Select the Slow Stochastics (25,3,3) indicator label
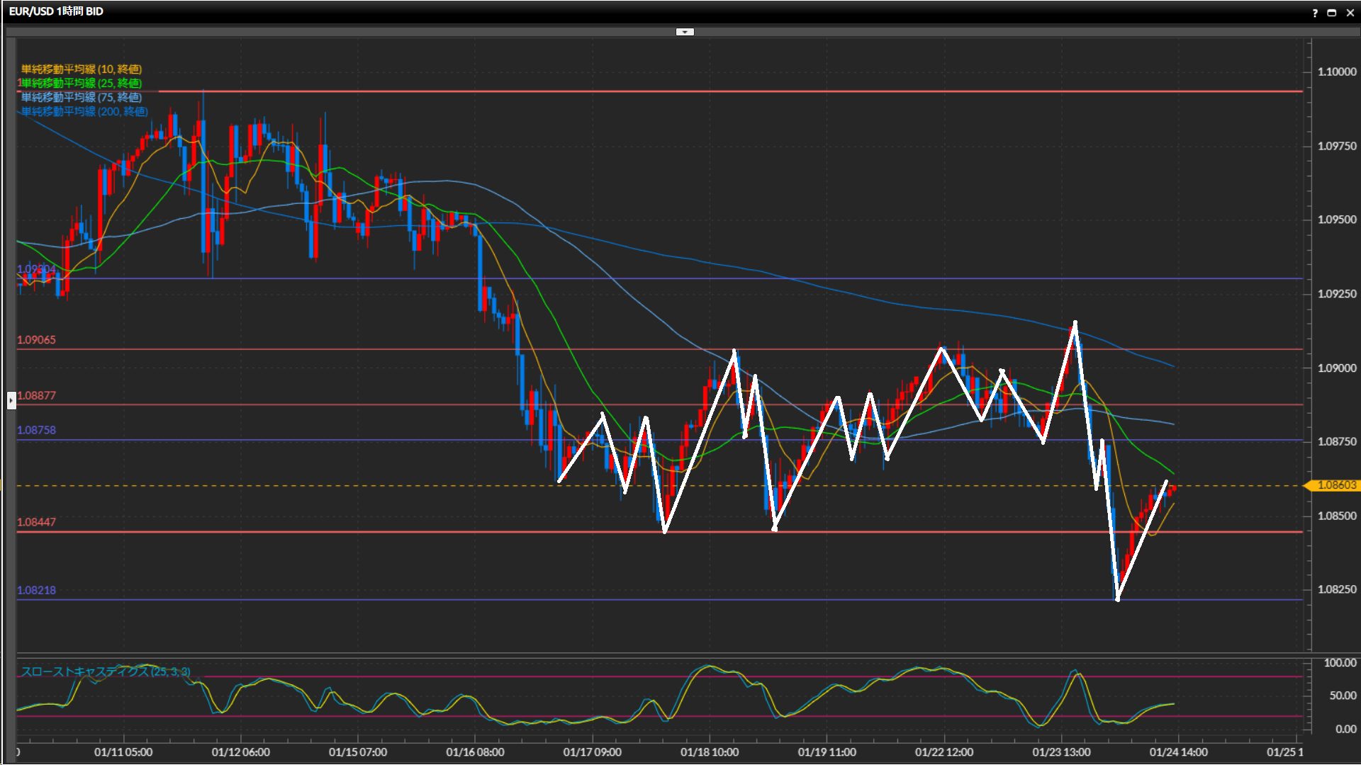This screenshot has width=1361, height=765. (105, 671)
